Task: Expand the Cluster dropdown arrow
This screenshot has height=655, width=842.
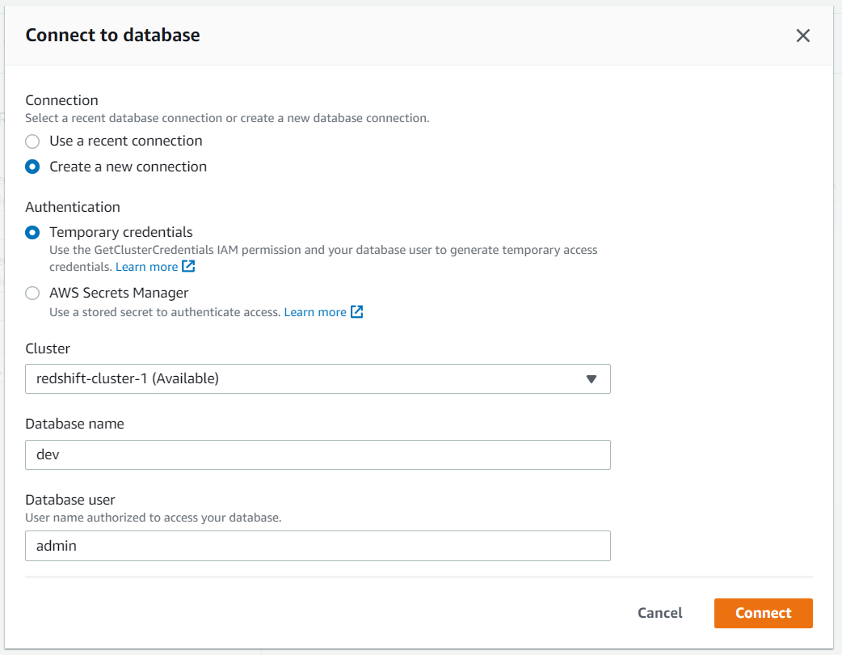Action: pyautogui.click(x=591, y=378)
